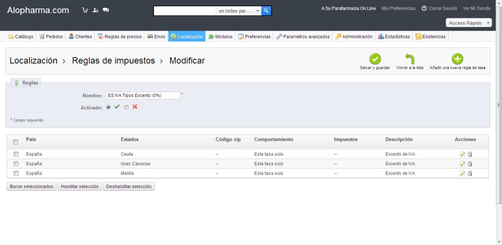Open the Reglas de precios tab

pyautogui.click(x=119, y=36)
